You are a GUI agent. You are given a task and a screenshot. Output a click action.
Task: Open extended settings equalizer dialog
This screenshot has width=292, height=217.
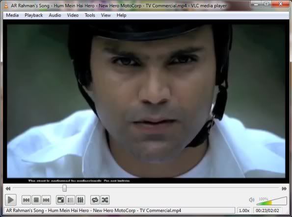pos(80,200)
